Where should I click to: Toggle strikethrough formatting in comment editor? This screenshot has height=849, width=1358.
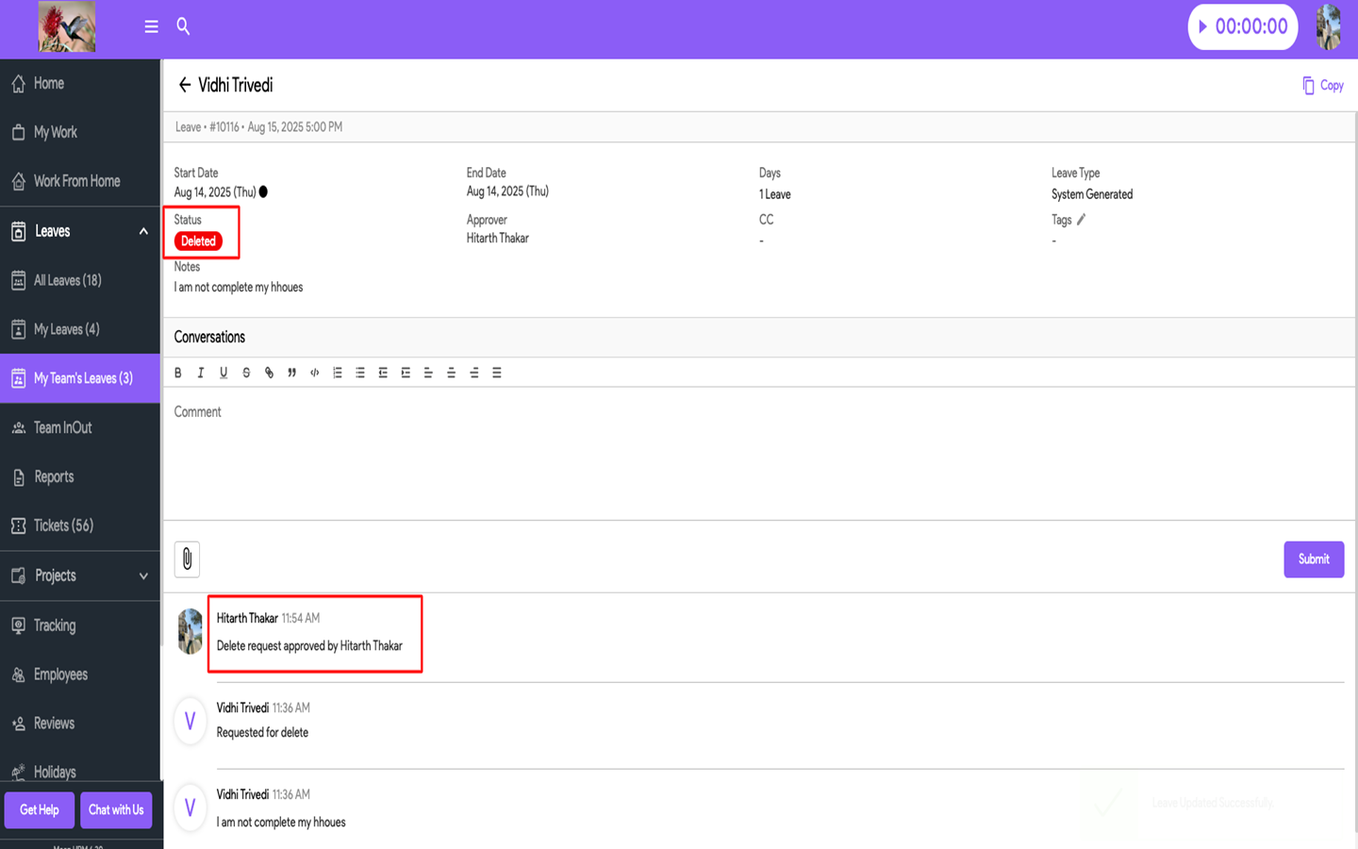click(246, 373)
